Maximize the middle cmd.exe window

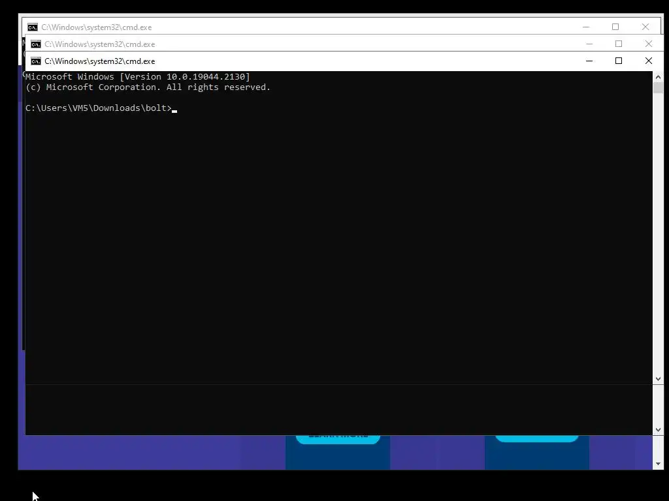tap(619, 44)
